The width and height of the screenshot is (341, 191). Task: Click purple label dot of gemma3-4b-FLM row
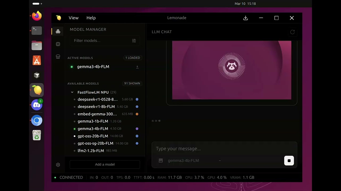coord(137,129)
